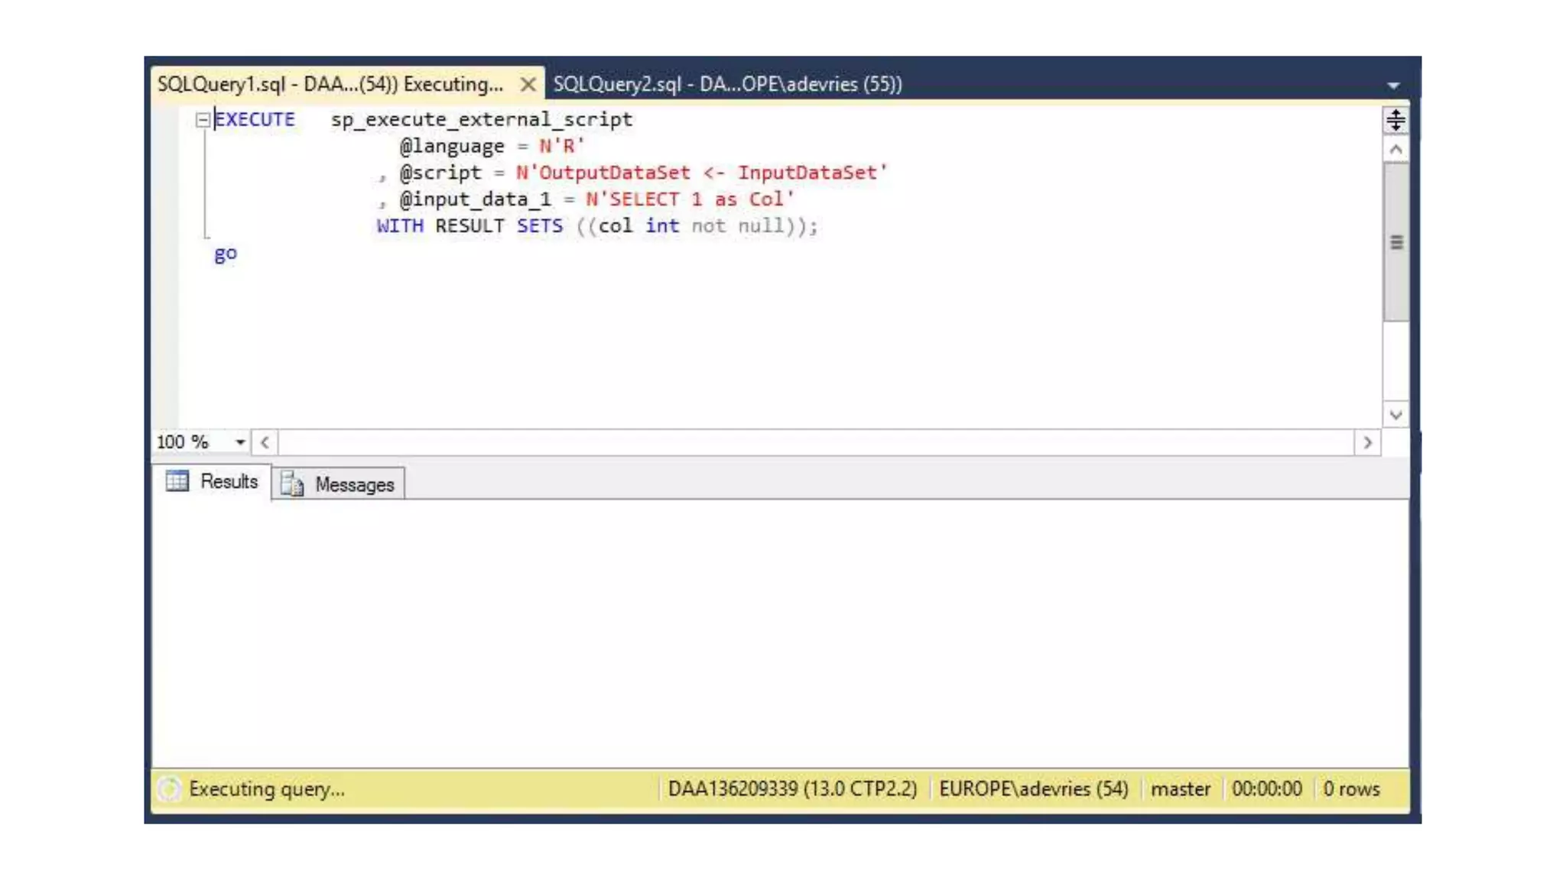Viewport: 1566px width, 880px height.
Task: Close the SQLQuery1.sql tab
Action: pos(527,85)
